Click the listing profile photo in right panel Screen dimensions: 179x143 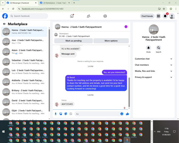[x=154, y=29]
